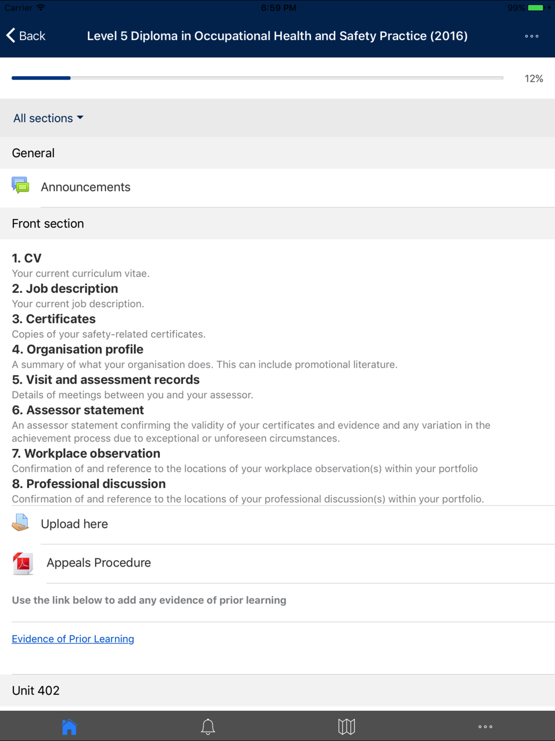Open the More dots bottom tab
555x741 pixels.
[x=486, y=727]
